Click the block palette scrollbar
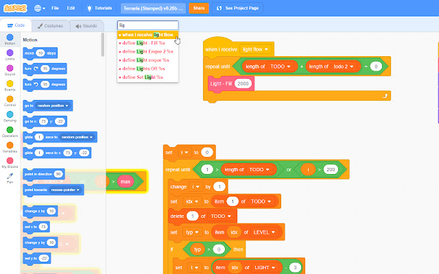The height and width of the screenshot is (274, 439). [x=103, y=45]
